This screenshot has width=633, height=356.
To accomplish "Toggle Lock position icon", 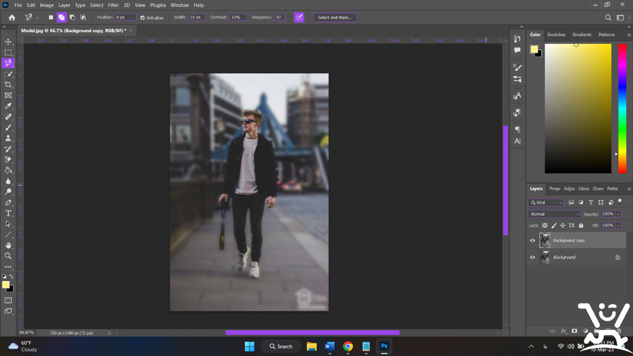I will (x=563, y=225).
